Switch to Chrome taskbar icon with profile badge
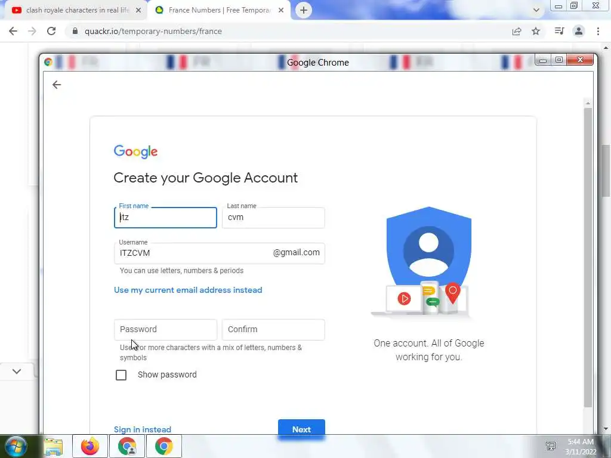Screen dimensions: 611x458 point(127,446)
